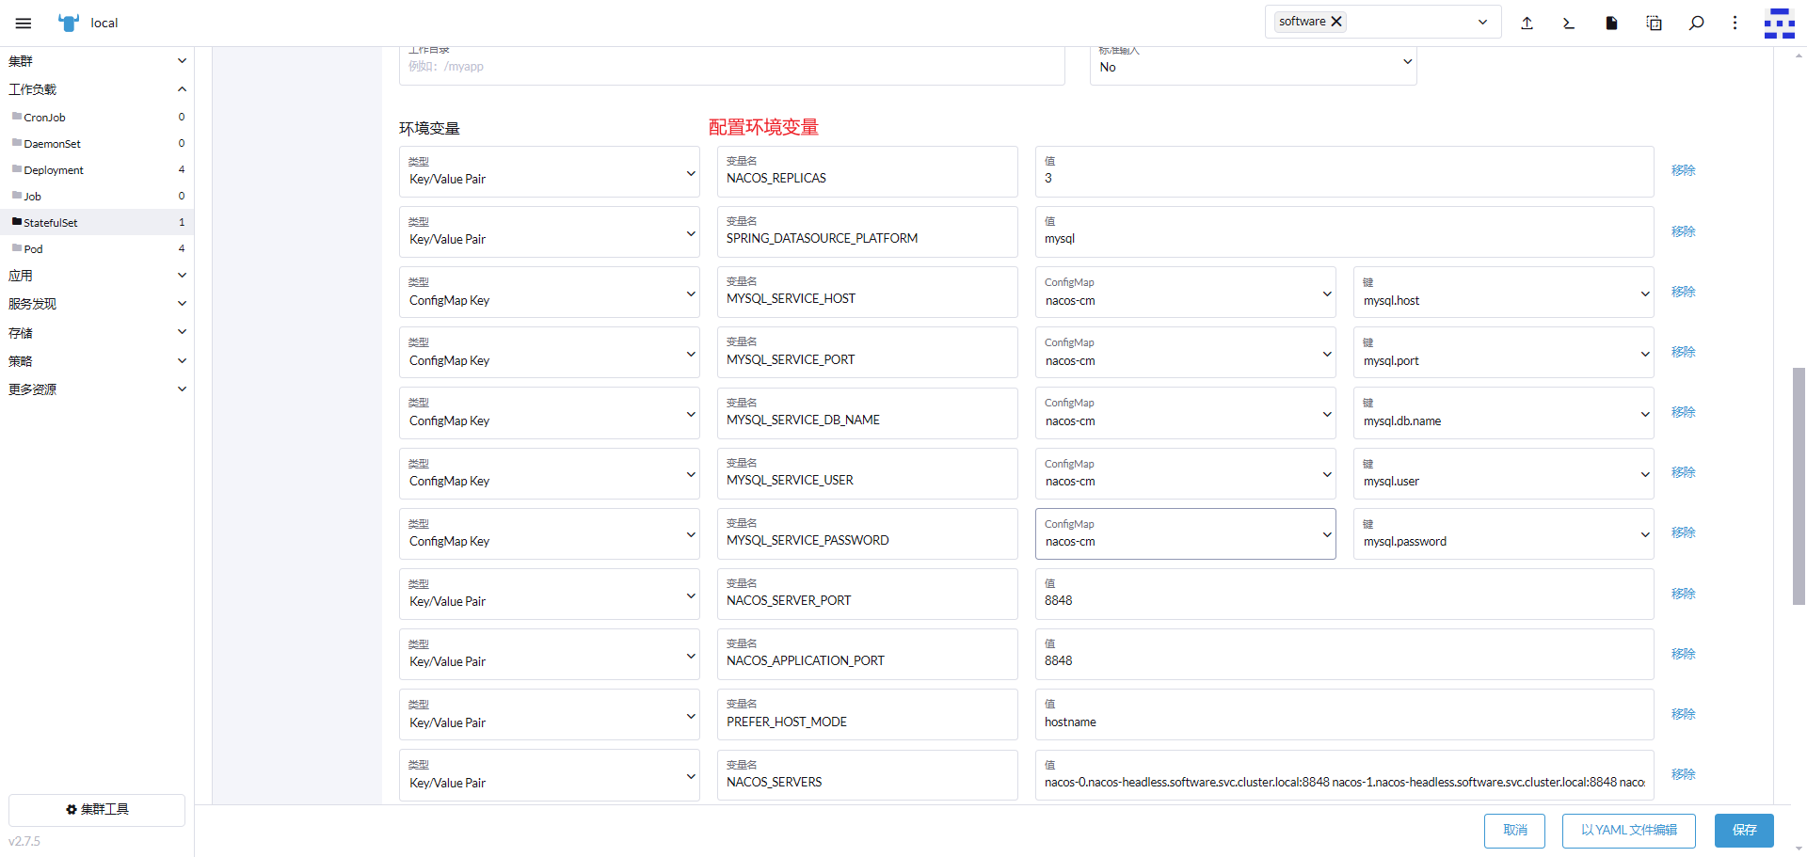Click the 保存 save button
1807x857 pixels.
[1744, 830]
